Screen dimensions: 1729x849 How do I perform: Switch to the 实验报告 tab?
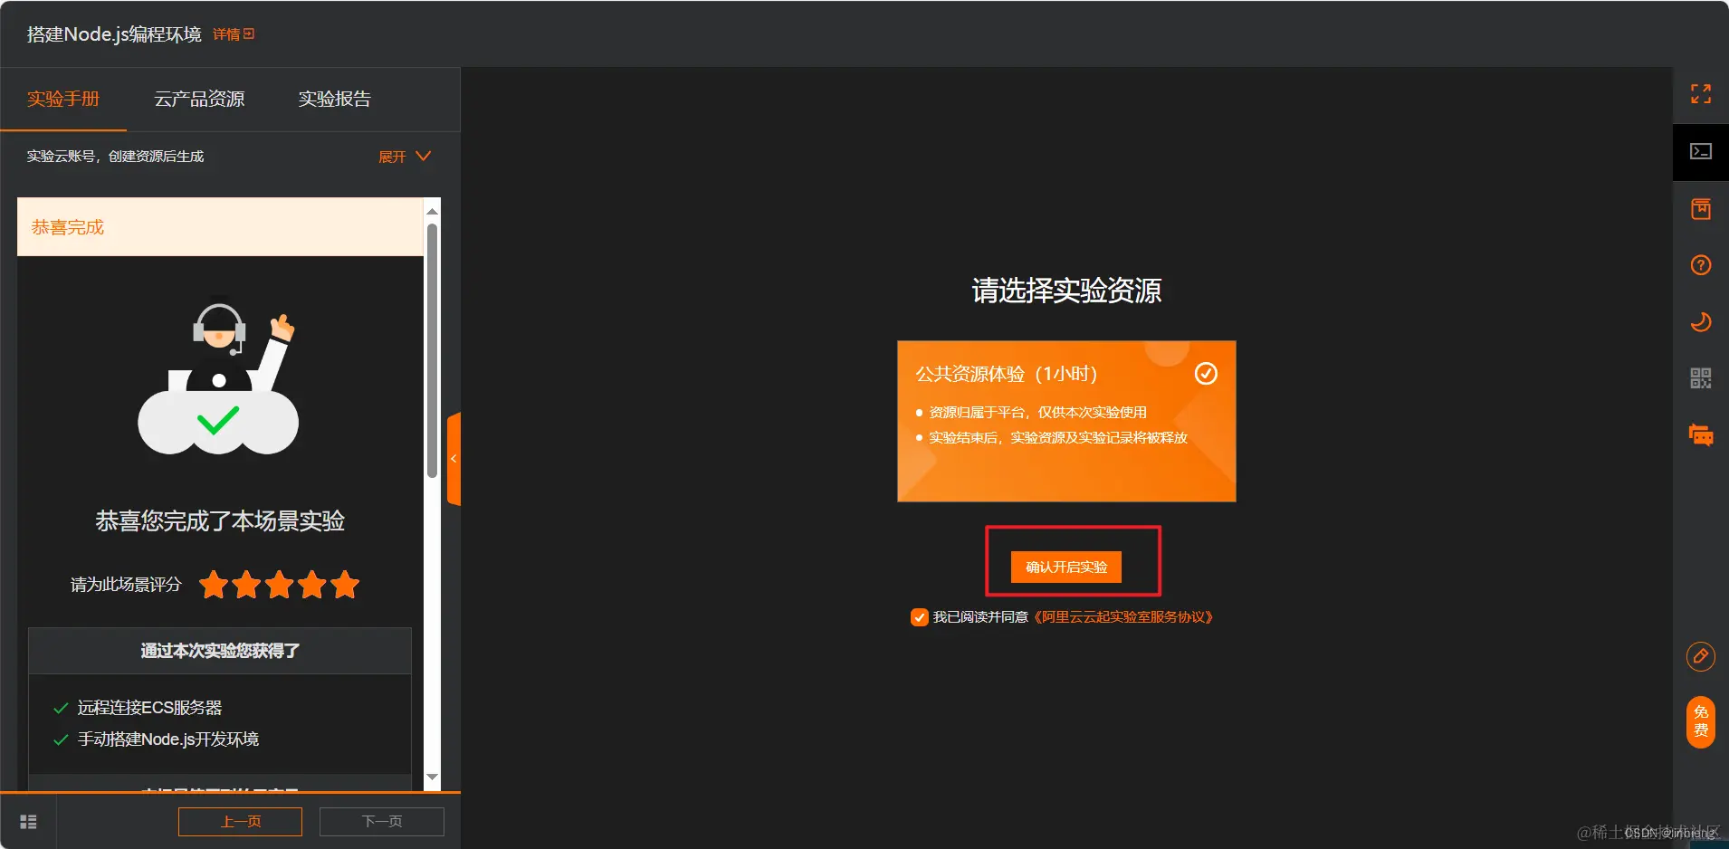pyautogui.click(x=333, y=99)
